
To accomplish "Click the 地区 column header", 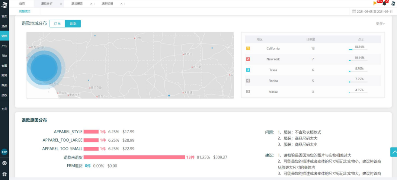I will [x=260, y=39].
